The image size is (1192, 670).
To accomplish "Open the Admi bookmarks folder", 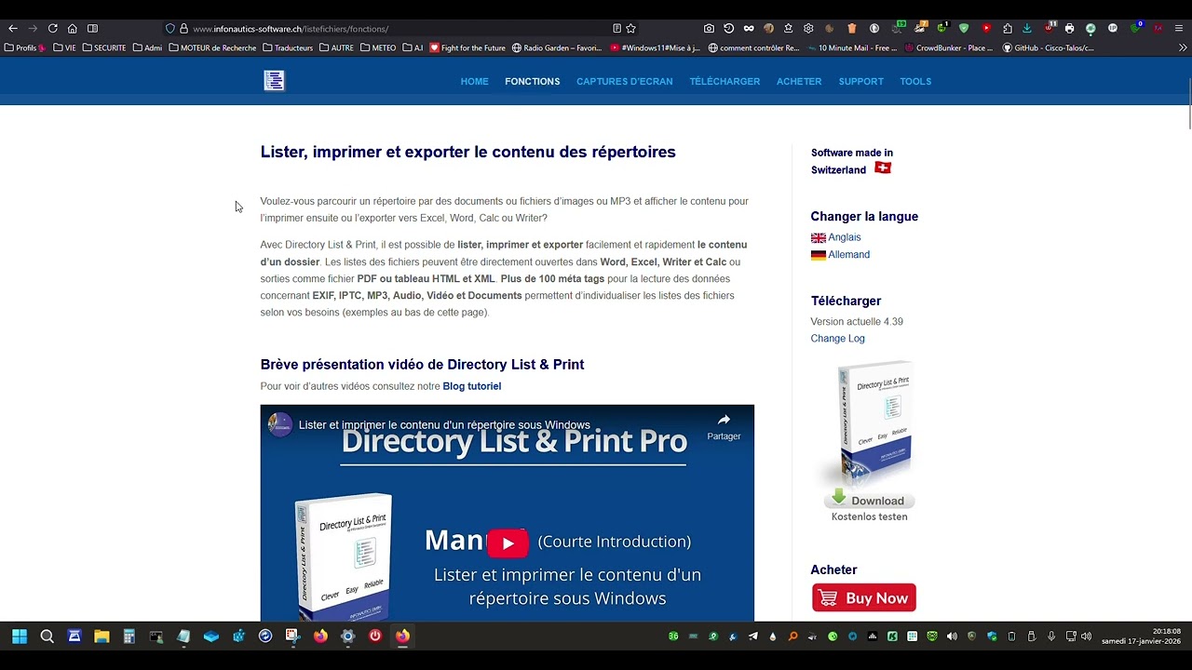I will point(147,47).
